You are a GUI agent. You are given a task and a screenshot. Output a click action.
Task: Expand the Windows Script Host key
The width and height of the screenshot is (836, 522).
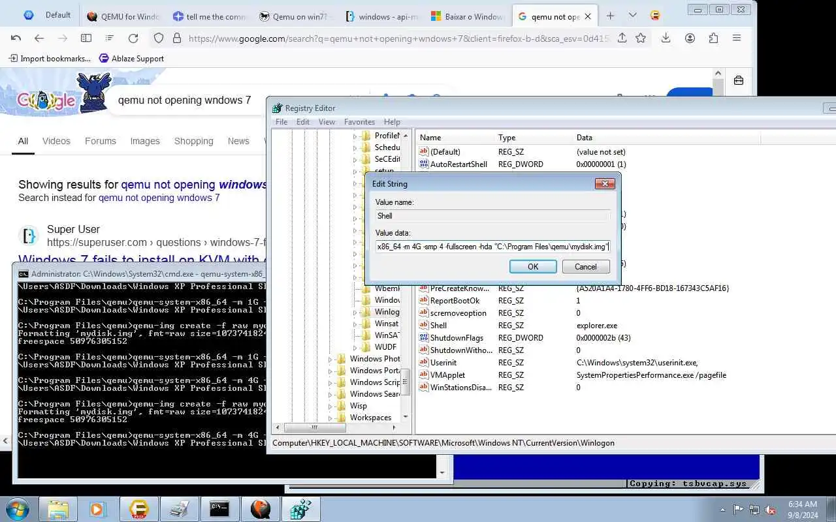[x=330, y=382]
